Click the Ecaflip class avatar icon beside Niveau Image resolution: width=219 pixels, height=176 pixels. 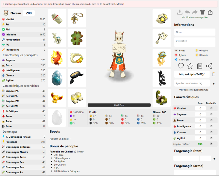coord(6,13)
